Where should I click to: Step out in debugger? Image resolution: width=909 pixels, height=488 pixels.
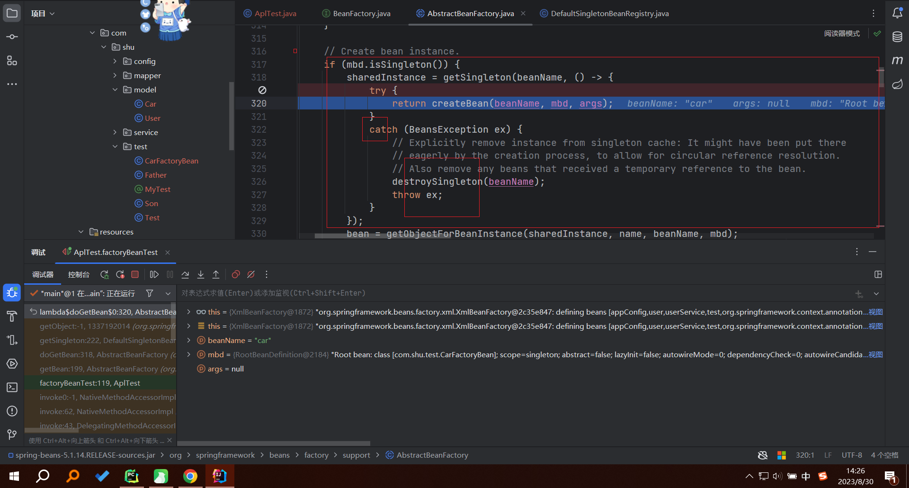point(216,274)
